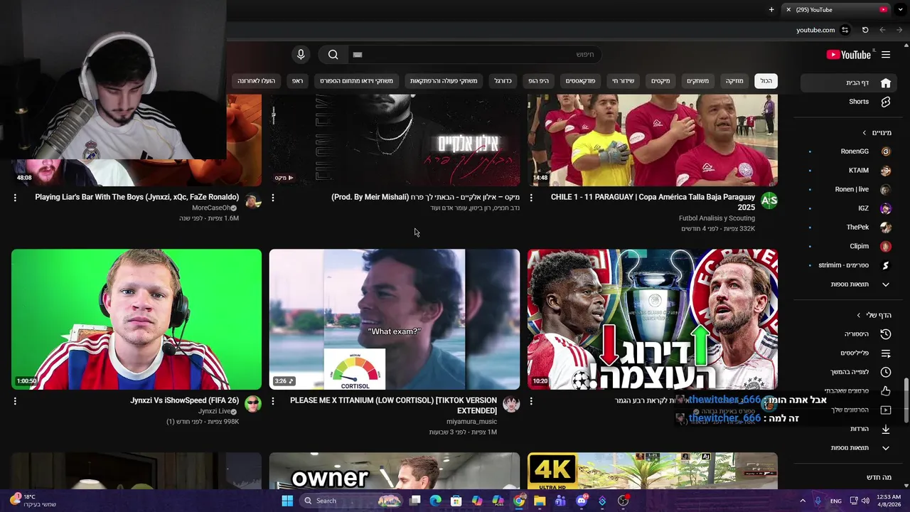Screen dimensions: 910x512
Task: Click the voice search microphone icon
Action: coord(301,55)
